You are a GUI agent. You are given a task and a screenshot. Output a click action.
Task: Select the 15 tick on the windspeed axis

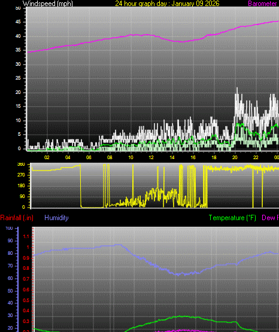click(x=18, y=106)
